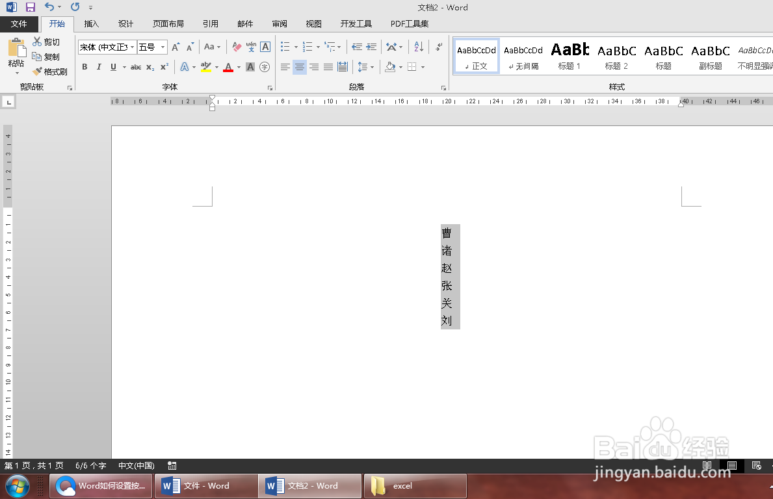Activate the Format Painter (格式刷)
The image size is (773, 499).
pos(50,71)
